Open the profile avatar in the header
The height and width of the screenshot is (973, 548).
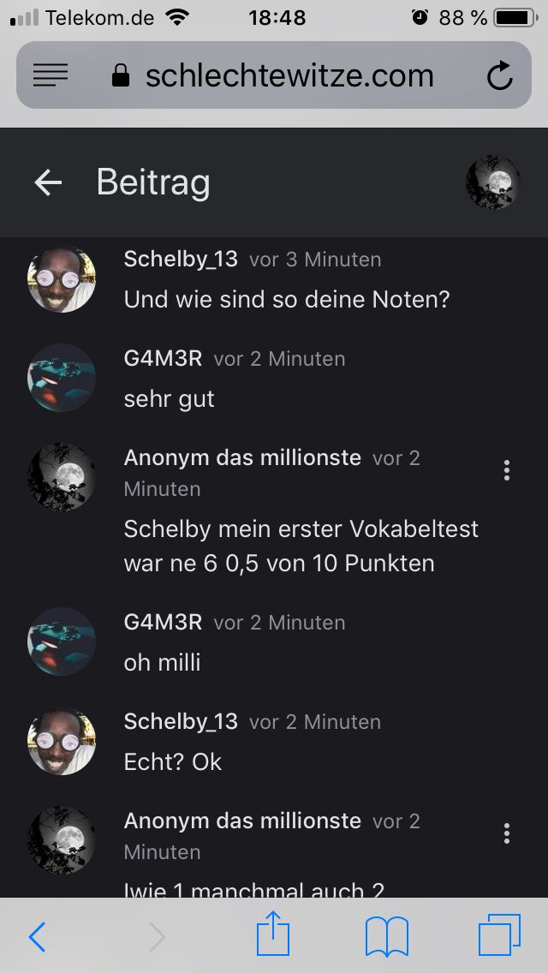[x=492, y=182]
